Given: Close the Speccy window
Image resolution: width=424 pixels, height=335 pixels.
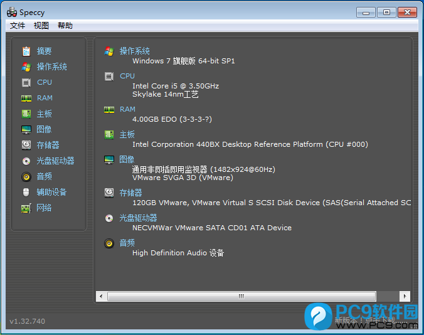Looking at the screenshot, I should (x=407, y=13).
